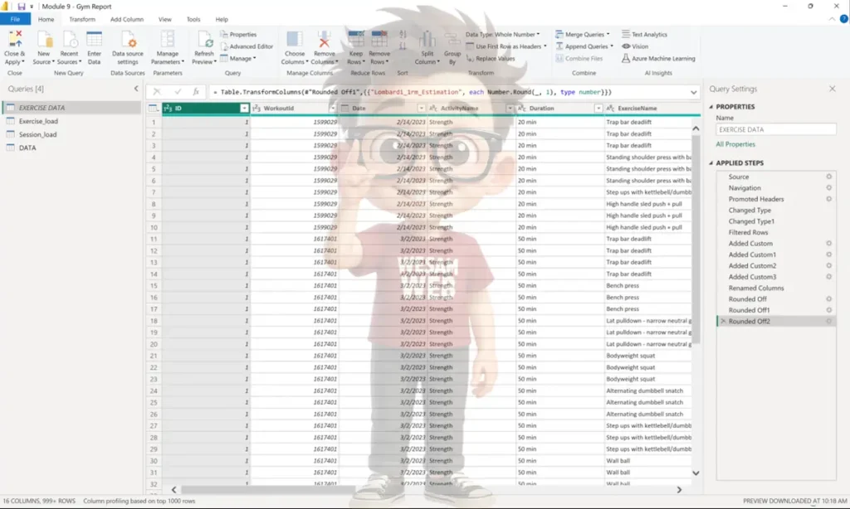Open the Enter Data tool
The width and height of the screenshot is (850, 509).
pyautogui.click(x=95, y=40)
